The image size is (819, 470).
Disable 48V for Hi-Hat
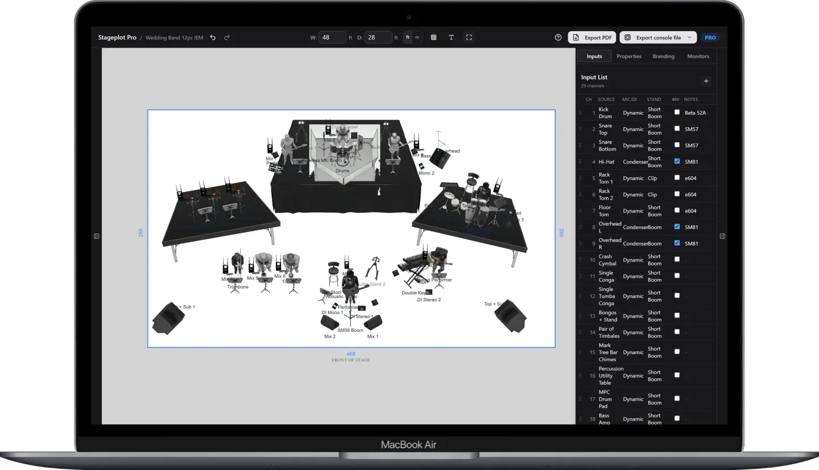coord(677,161)
